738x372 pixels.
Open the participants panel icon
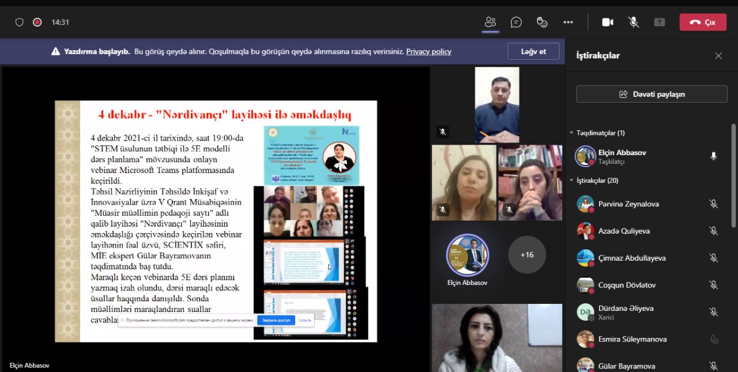click(x=490, y=22)
